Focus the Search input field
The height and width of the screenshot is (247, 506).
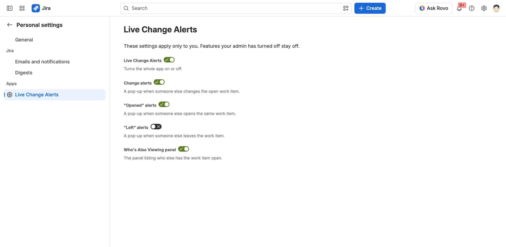click(236, 8)
